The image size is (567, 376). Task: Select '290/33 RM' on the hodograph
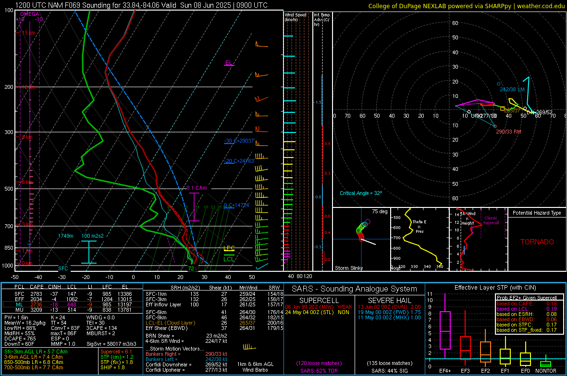(508, 132)
